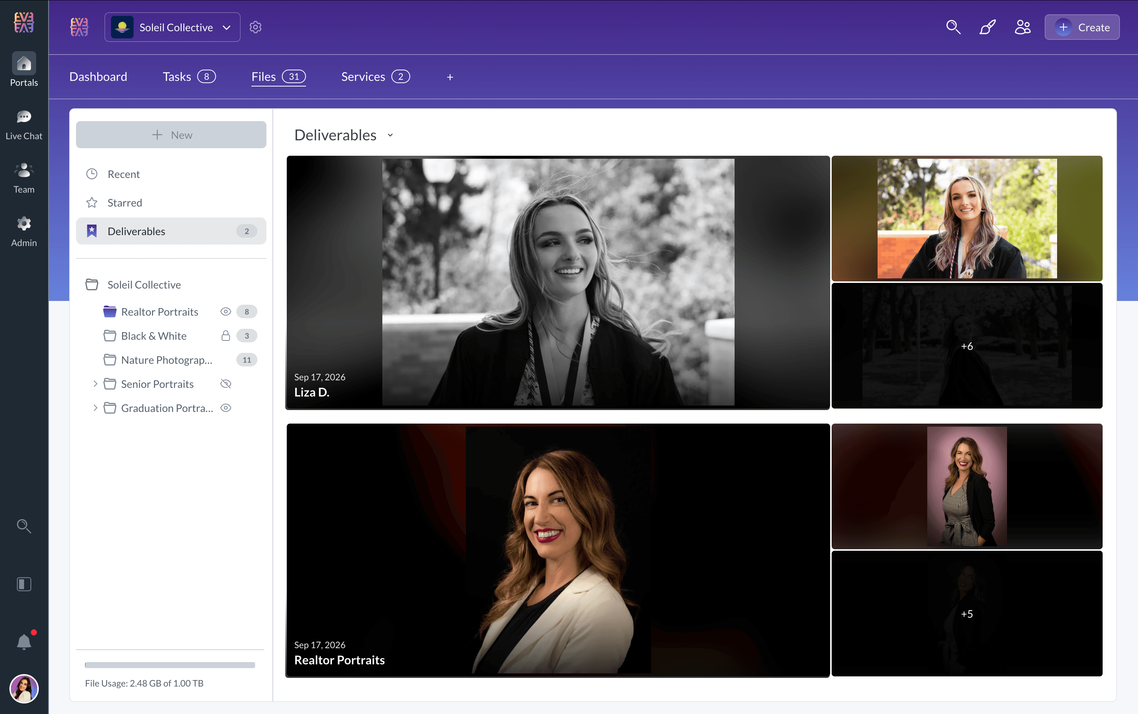Add a new tab with plus

(x=450, y=77)
